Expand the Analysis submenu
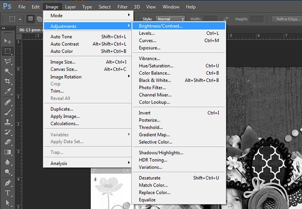Image resolution: width=302 pixels, height=209 pixels. 88,163
